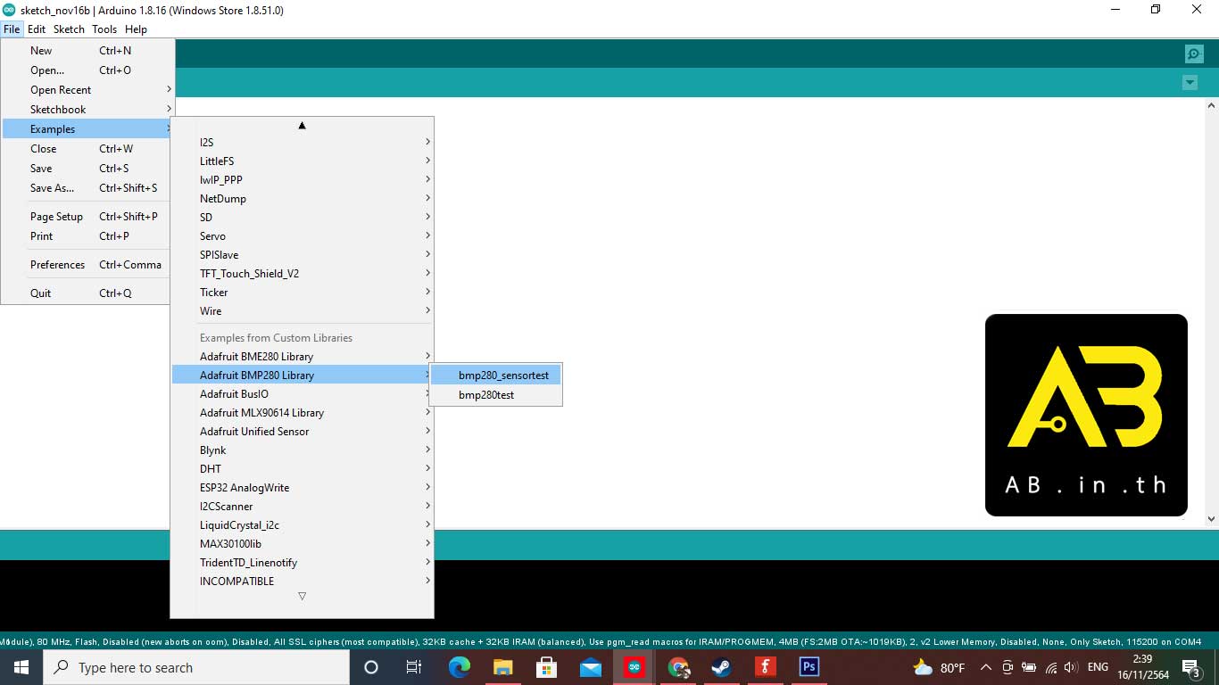Image resolution: width=1219 pixels, height=685 pixels.
Task: Open the Ticker examples submenu
Action: pyautogui.click(x=302, y=293)
